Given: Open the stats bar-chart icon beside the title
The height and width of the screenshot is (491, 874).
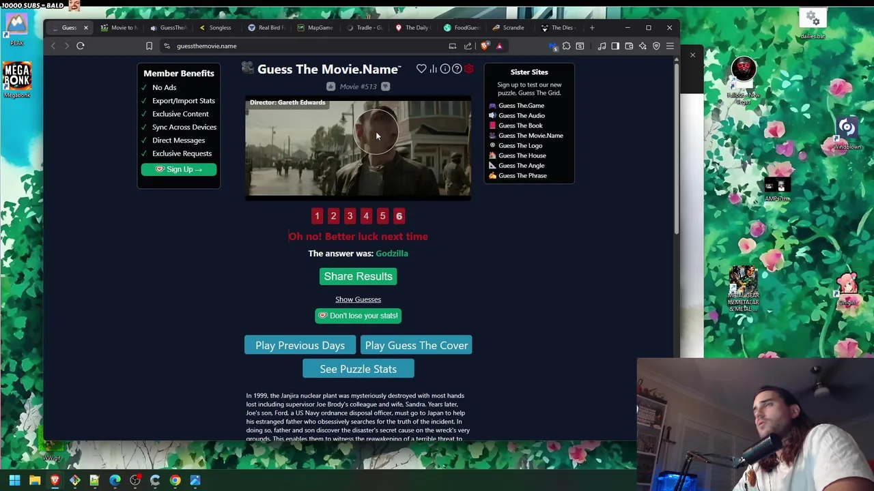Looking at the screenshot, I should click(x=433, y=69).
